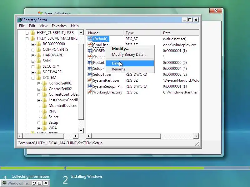This screenshot has height=187, width=250.
Task: Expand the SOFTWARE key
Action: [x=33, y=72]
